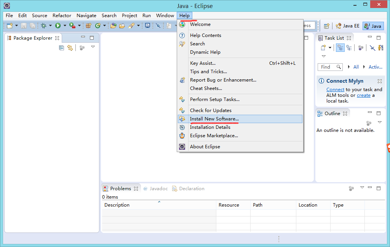390x247 pixels.
Task: Close the Outline tab
Action: coord(345,114)
